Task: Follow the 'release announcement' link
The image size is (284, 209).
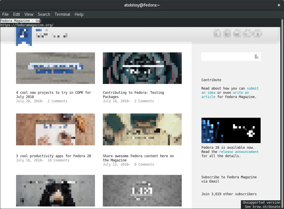Action: 239,152
